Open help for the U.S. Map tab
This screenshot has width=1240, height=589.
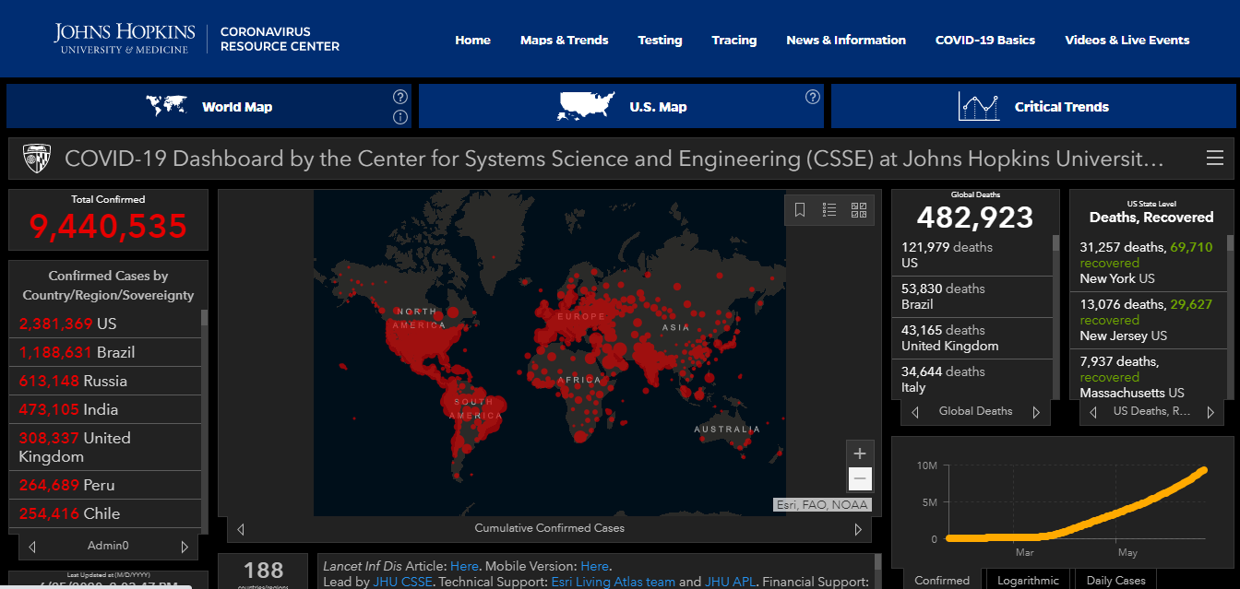813,97
